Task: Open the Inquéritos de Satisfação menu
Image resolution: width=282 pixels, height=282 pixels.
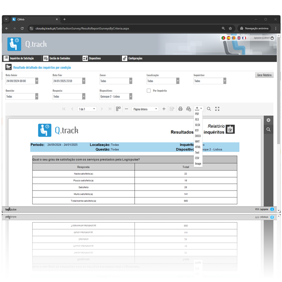Action: 19,58
